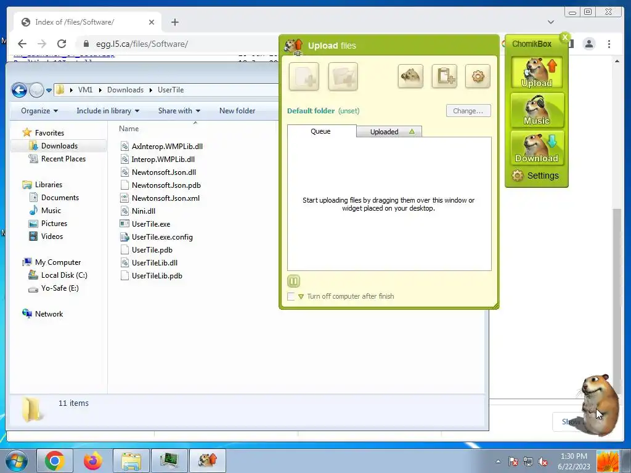This screenshot has width=631, height=473.
Task: Open Local Disk (C:)
Action: point(64,275)
